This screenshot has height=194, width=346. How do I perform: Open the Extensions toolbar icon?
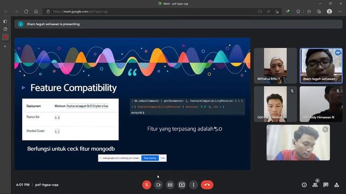298,11
